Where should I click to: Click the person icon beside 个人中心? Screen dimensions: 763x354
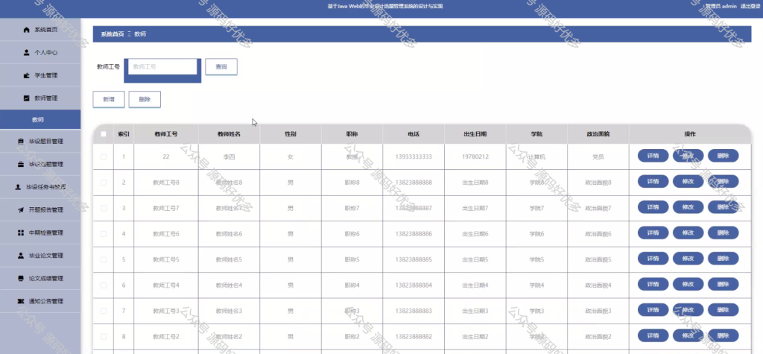(x=26, y=53)
